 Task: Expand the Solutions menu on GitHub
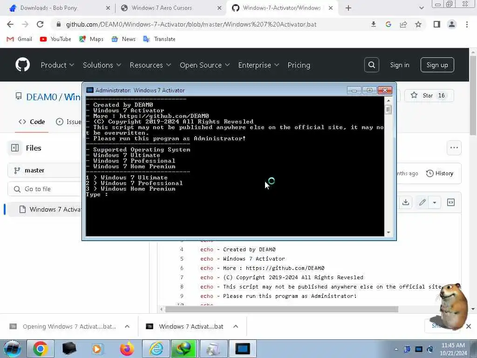(x=102, y=65)
